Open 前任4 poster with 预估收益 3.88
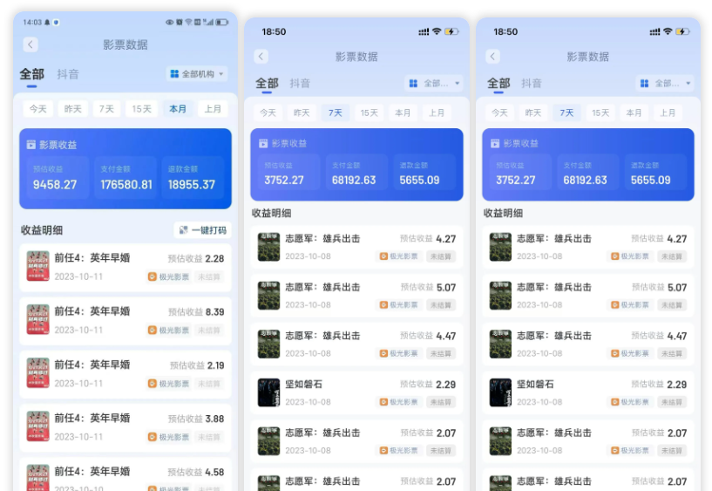 coord(37,426)
